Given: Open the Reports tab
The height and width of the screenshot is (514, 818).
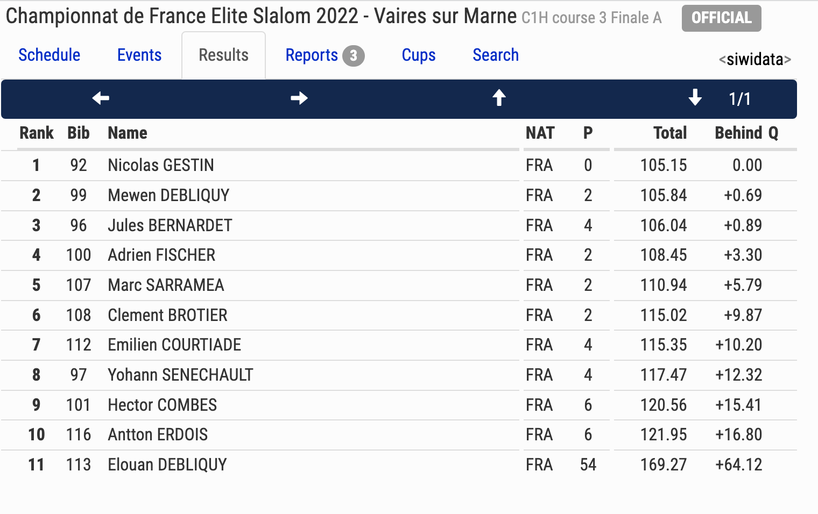Looking at the screenshot, I should coord(312,55).
